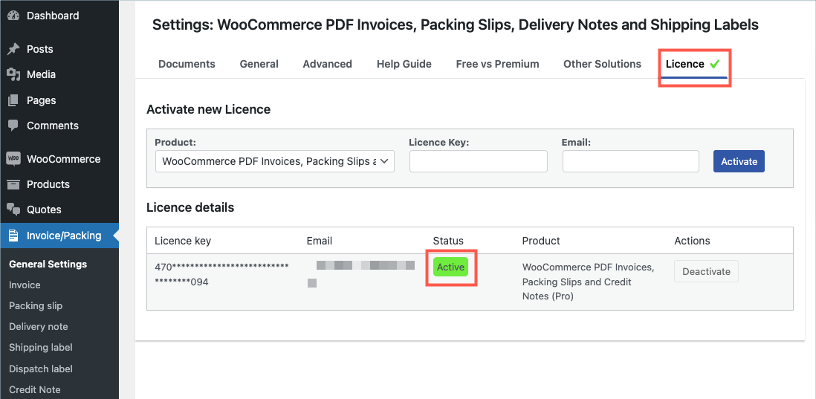
Task: Click the Licence Key input field
Action: [478, 161]
